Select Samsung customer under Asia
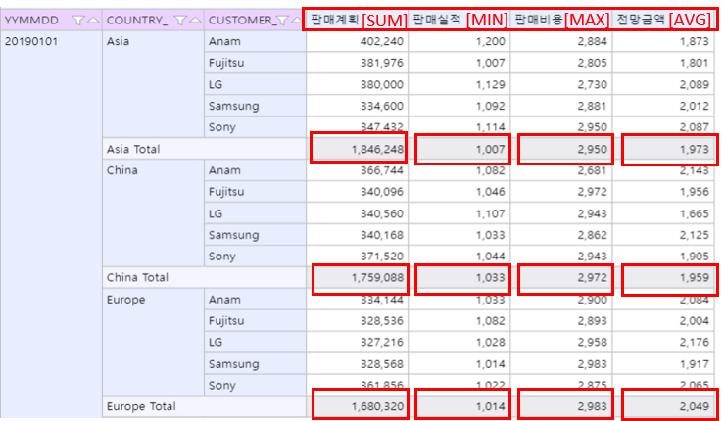Viewport: 724px width, 421px height. pos(256,106)
